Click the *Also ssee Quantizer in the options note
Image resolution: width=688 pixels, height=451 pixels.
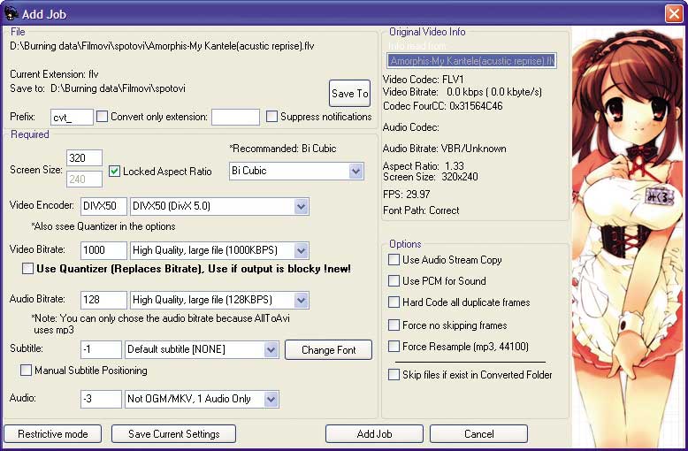pyautogui.click(x=103, y=226)
